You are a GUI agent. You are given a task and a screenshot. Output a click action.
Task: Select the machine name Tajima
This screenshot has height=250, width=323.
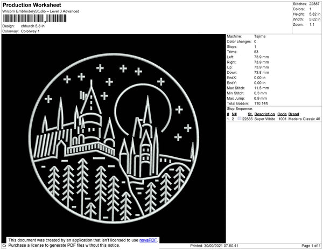260,36
